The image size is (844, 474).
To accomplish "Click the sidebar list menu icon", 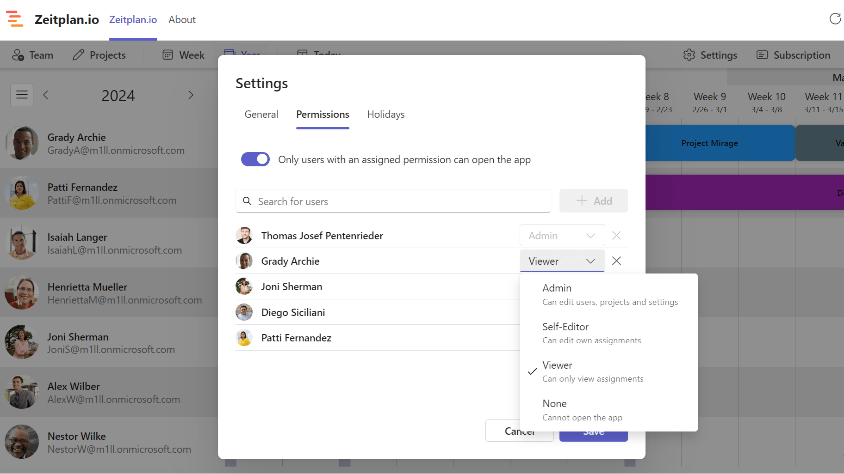I will [22, 95].
